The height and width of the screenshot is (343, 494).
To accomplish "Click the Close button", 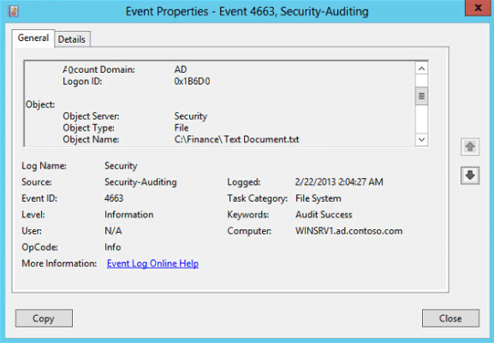I will (450, 318).
